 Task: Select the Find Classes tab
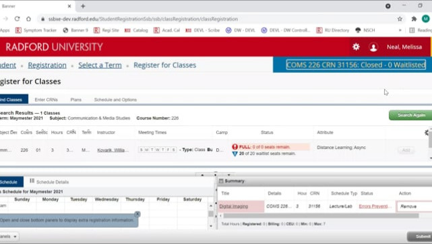tap(13, 99)
